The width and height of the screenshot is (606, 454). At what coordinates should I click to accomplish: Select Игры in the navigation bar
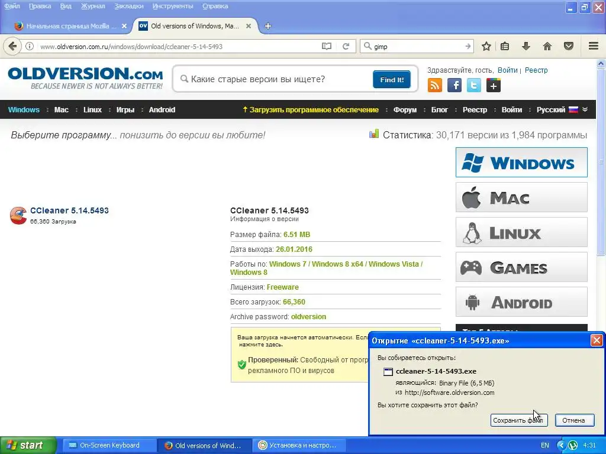125,109
